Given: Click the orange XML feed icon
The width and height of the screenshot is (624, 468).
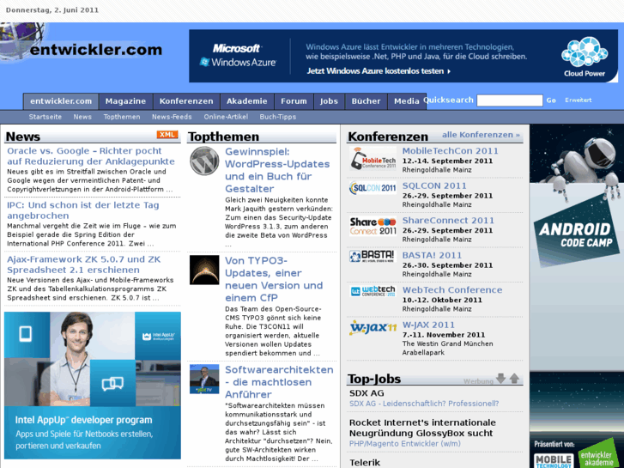Looking at the screenshot, I should tap(167, 135).
